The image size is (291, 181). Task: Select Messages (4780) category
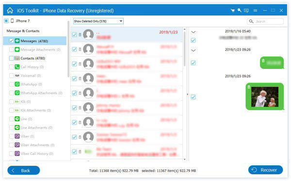click(x=35, y=41)
